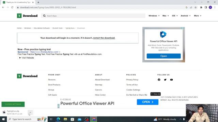The height and width of the screenshot is (122, 218).
Task: Open File Explorer from the taskbar
Action: pyautogui.click(x=65, y=119)
